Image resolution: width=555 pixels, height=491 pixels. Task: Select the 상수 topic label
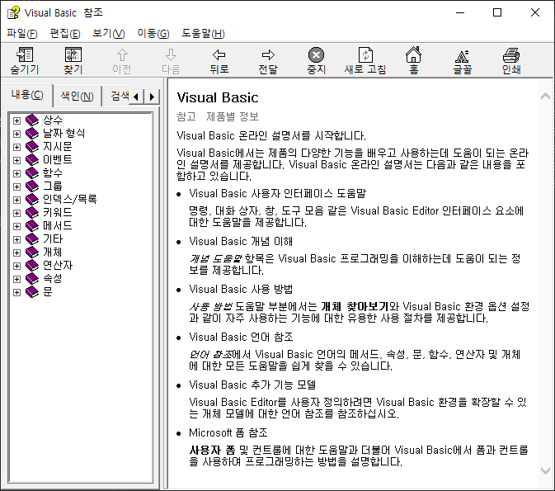pyautogui.click(x=53, y=120)
